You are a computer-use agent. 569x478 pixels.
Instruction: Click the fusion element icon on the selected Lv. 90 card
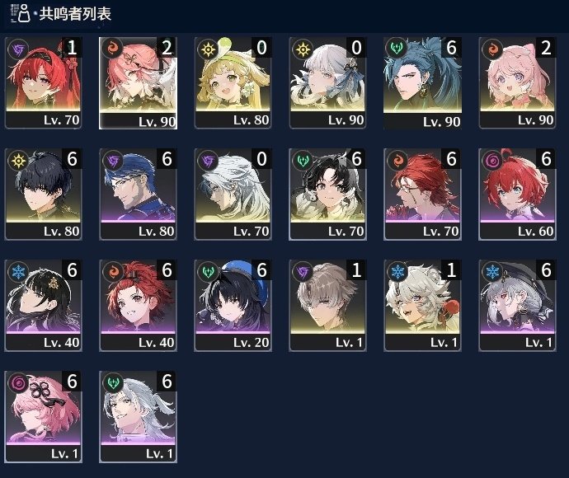click(112, 49)
